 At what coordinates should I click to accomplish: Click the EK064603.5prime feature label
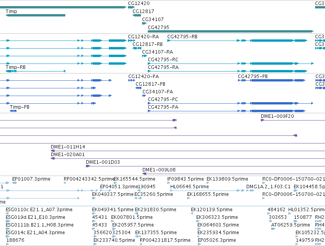218,225
